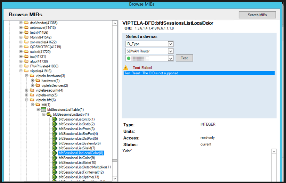Click the saisei(41720) folder icon
Viewport: 286px width, 183px height.
coord(26,52)
